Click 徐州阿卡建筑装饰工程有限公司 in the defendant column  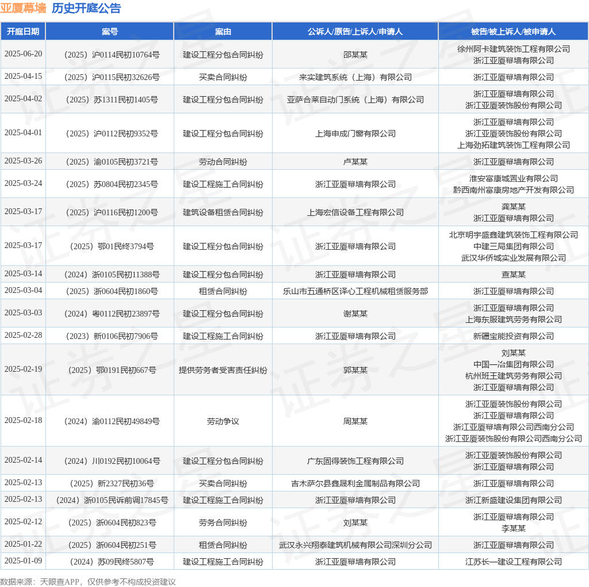click(514, 49)
